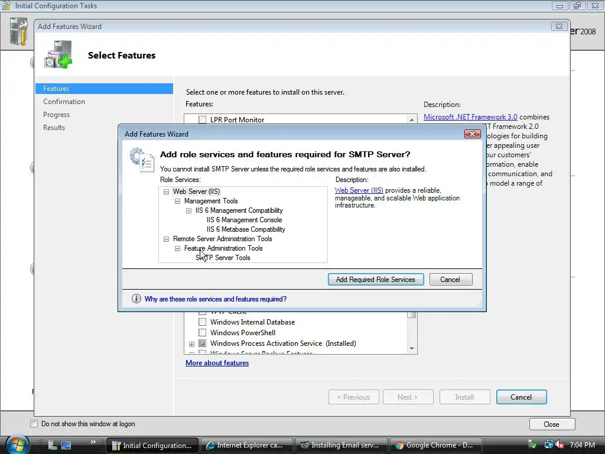The image size is (605, 454).
Task: Click the Show Desktop quick launch icon
Action: pos(66,445)
